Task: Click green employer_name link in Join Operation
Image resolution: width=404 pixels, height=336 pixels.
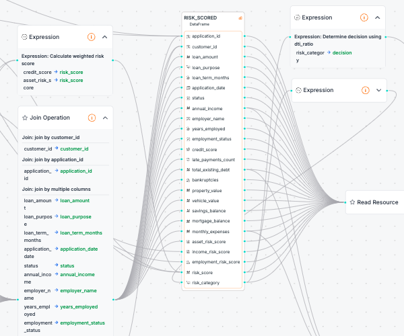Action: [x=78, y=291]
